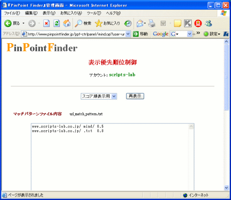This screenshot has height=200, width=231.
Task: Go back with the 戻る arrow button
Action: pyautogui.click(x=12, y=23)
